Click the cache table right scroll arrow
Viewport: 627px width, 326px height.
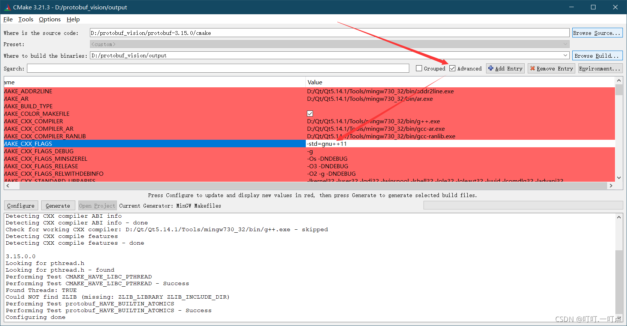pos(611,185)
